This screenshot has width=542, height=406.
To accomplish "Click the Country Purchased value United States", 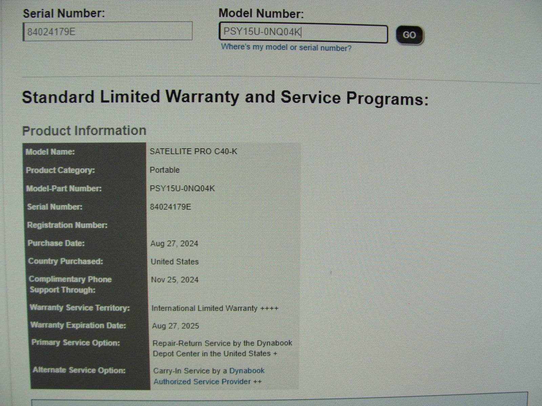I will (x=174, y=262).
